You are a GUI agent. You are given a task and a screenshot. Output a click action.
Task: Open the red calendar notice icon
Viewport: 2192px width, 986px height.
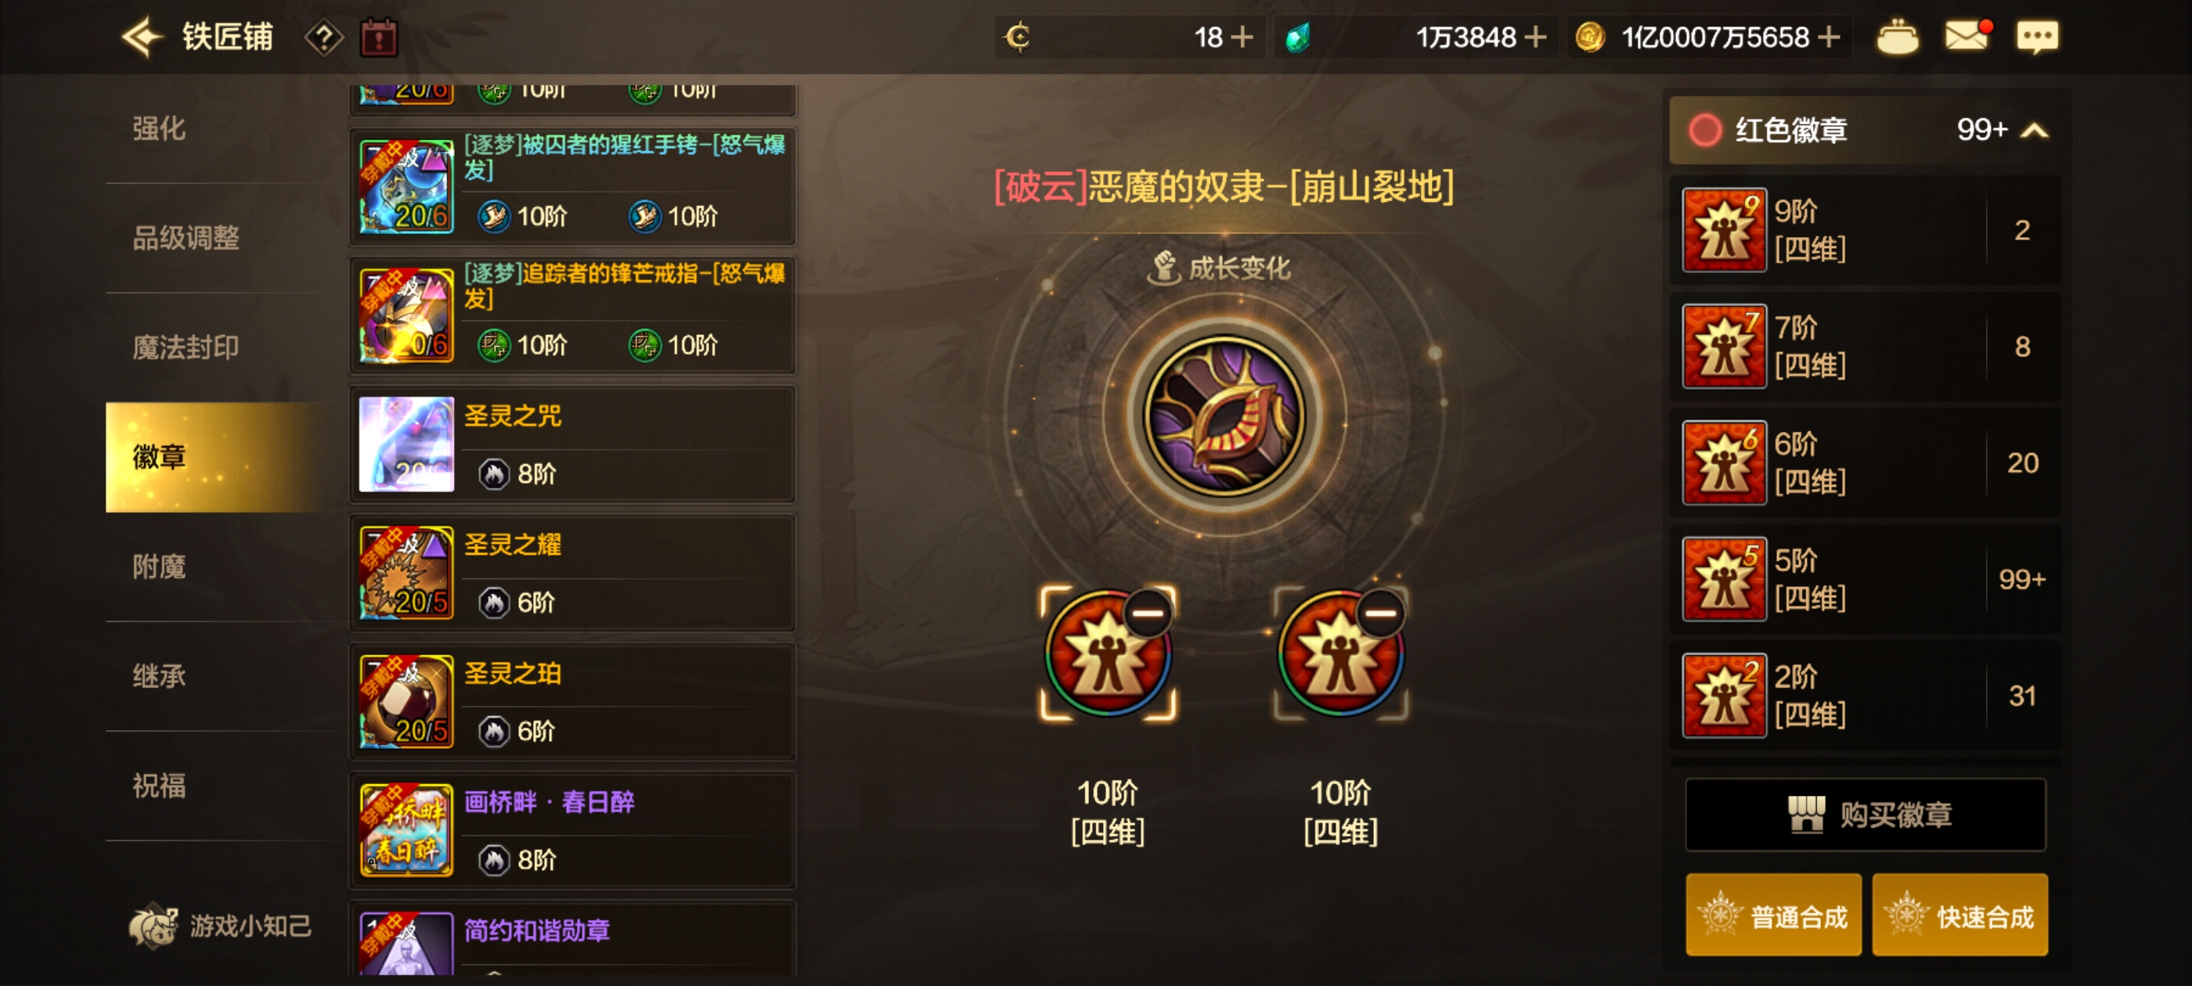pyautogui.click(x=379, y=38)
